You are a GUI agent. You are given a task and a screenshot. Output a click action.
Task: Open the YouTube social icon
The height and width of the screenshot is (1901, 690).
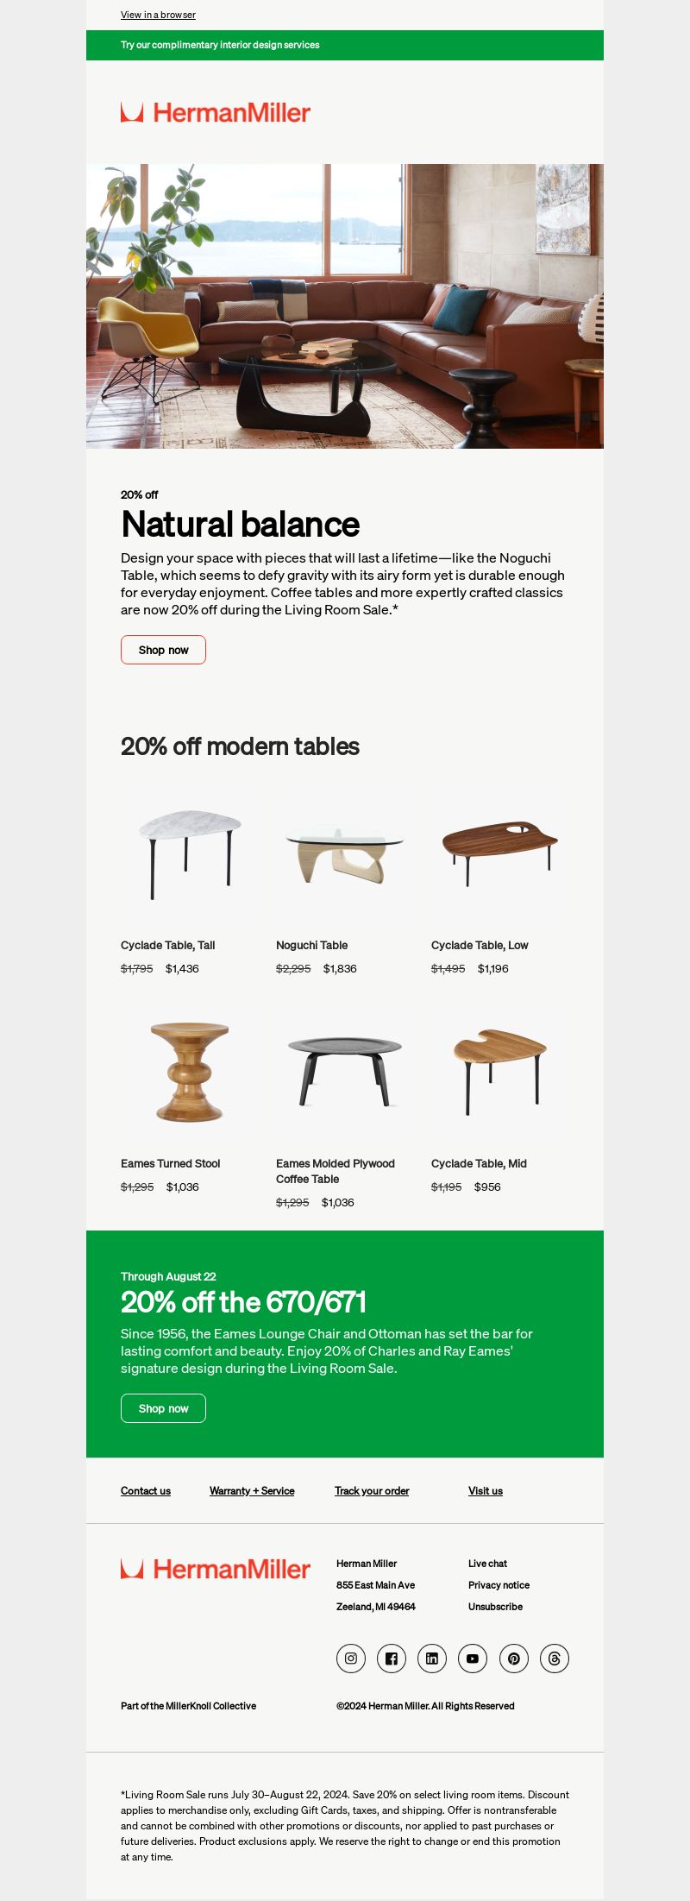point(473,1659)
